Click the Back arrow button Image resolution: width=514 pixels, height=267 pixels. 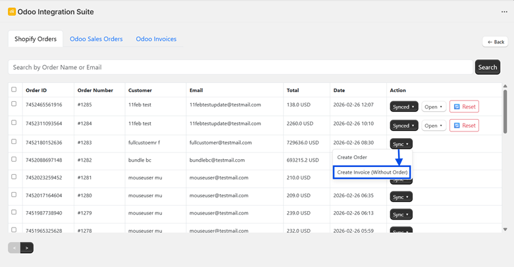pos(496,42)
